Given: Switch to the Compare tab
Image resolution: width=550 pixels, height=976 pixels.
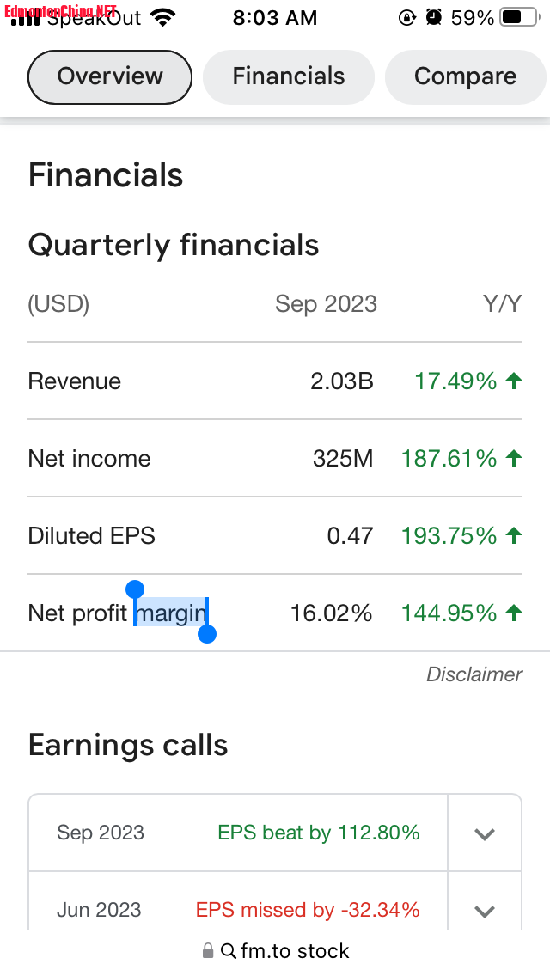Looking at the screenshot, I should pos(465,77).
